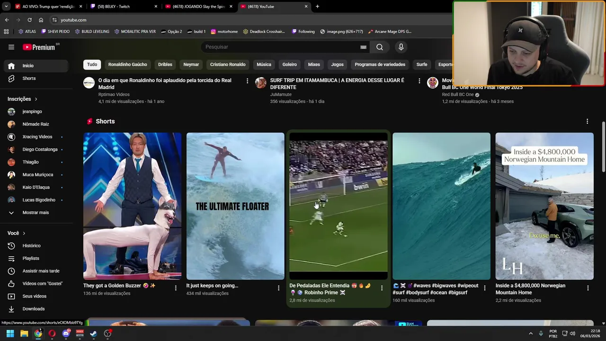Open the Windows Start menu
Viewport: 606px width, 341px height.
(x=10, y=333)
